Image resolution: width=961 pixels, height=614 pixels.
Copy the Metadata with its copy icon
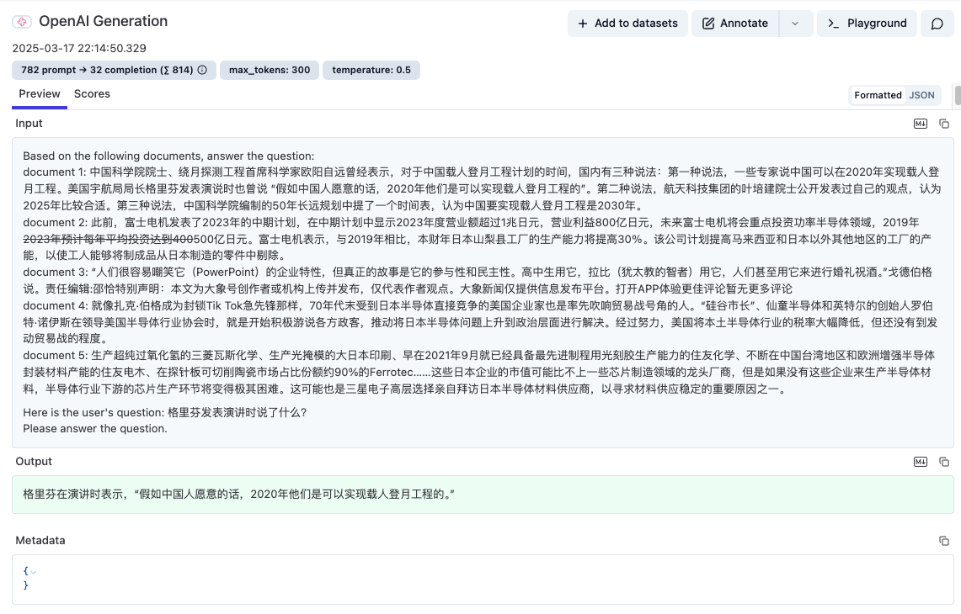944,541
